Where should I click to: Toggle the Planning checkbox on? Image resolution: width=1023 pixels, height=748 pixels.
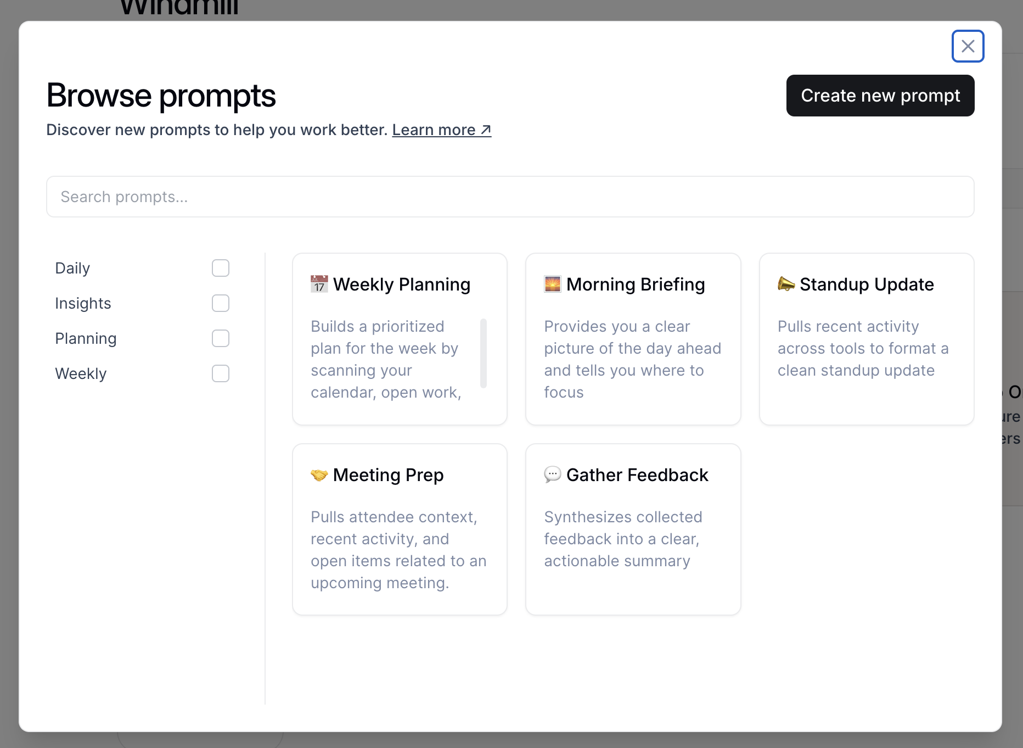pos(221,338)
